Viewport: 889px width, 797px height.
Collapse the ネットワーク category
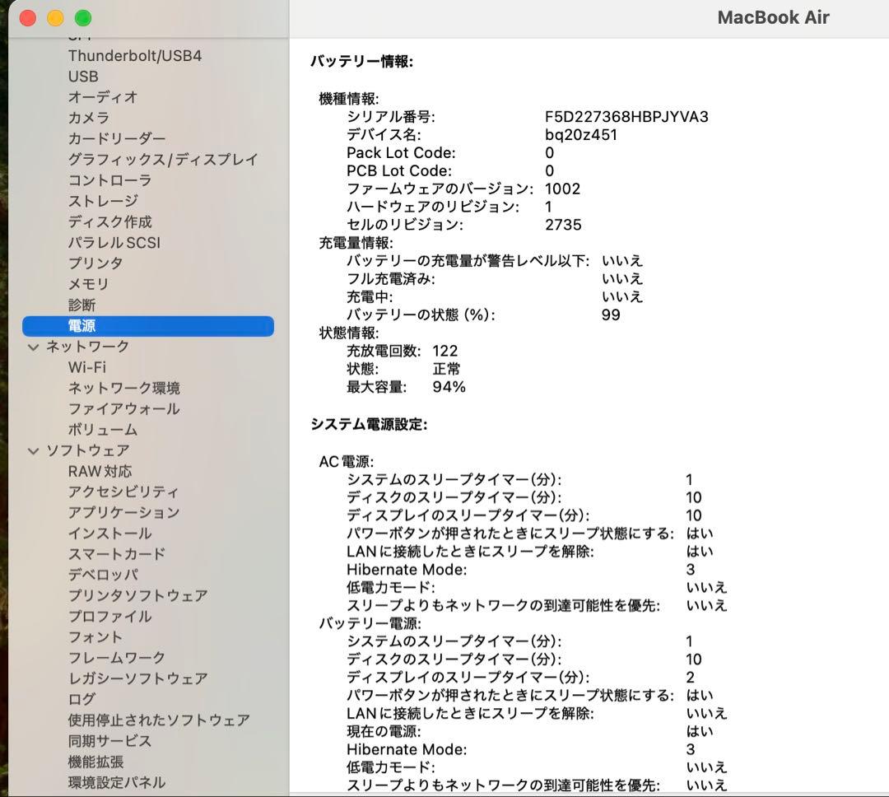(x=33, y=347)
